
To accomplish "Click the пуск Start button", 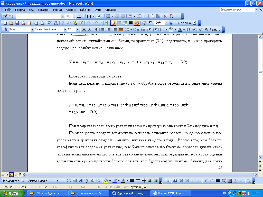I will tap(12, 193).
